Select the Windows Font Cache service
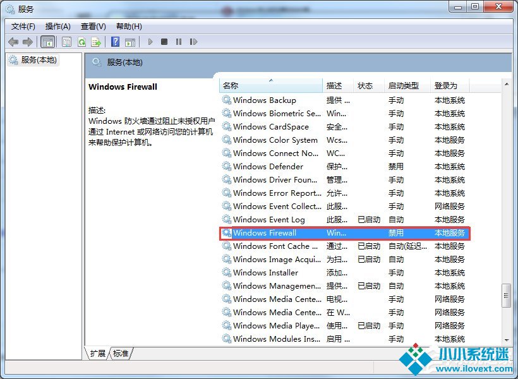This screenshot has height=379, width=518. (344, 246)
